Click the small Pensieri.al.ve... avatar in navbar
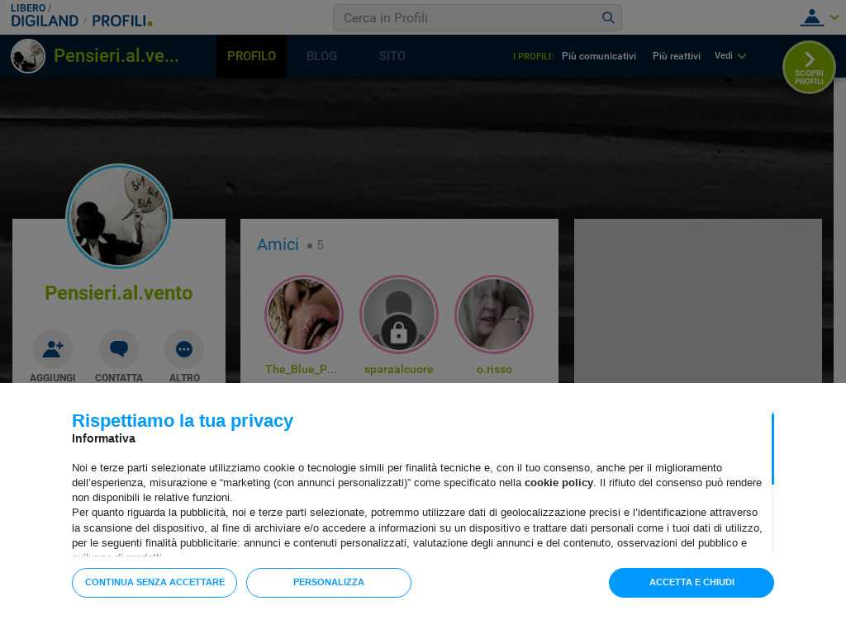 [28, 55]
